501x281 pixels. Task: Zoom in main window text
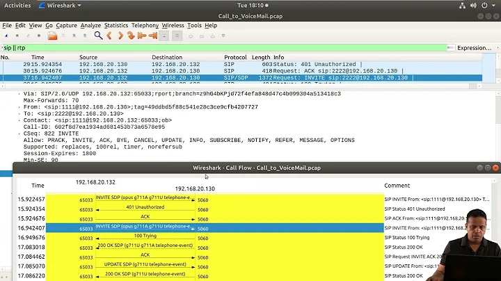click(191, 36)
